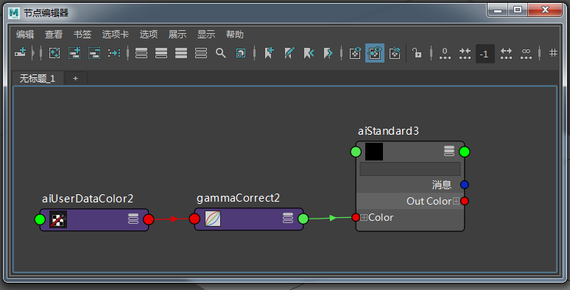Open the 选项 menu

tap(149, 35)
